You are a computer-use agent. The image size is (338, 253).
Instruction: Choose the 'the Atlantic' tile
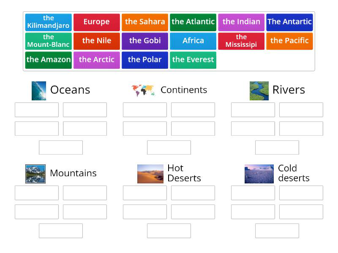[193, 22]
